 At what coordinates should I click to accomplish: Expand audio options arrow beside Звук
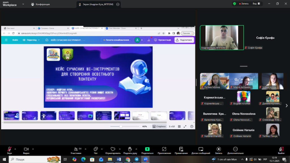15,149
